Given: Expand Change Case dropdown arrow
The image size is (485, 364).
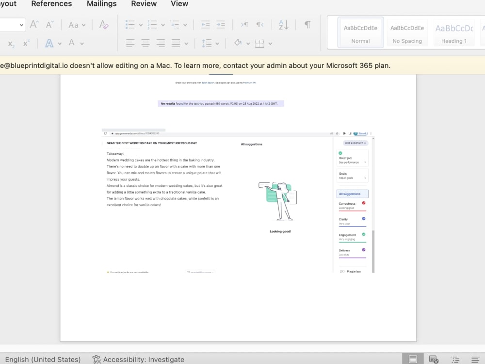Looking at the screenshot, I should (x=83, y=25).
